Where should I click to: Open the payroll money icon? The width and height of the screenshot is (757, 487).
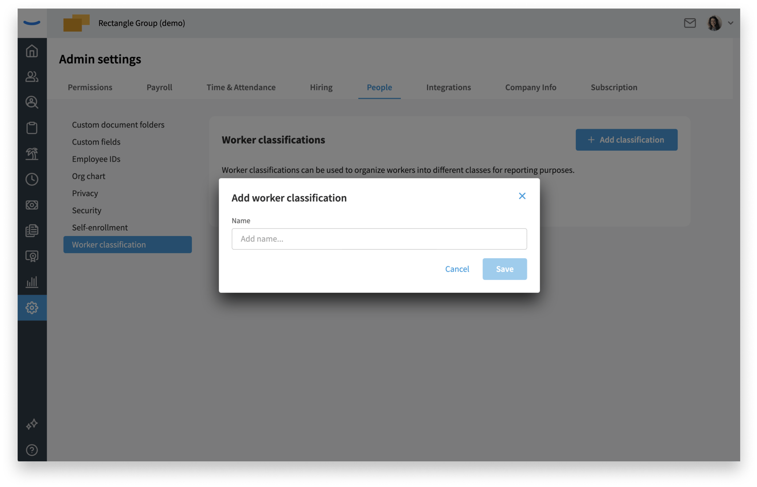pos(31,204)
